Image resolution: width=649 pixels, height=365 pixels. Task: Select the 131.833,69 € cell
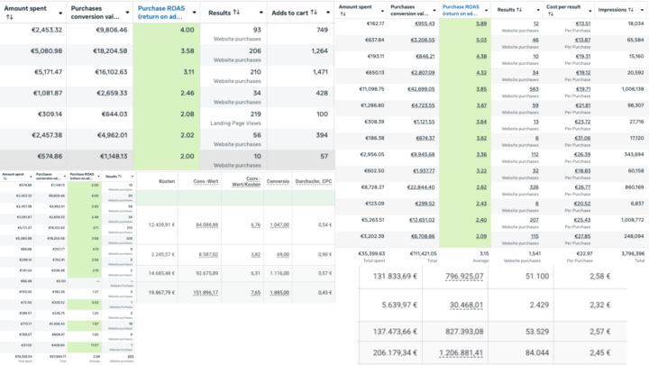(395, 276)
